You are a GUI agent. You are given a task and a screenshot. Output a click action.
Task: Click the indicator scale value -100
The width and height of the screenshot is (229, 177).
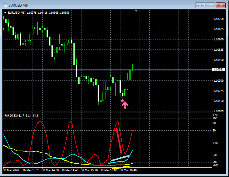pos(216,165)
